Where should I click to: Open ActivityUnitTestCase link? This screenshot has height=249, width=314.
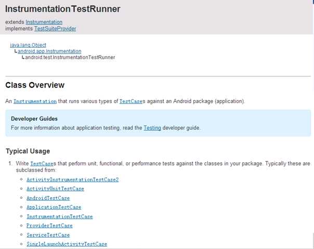pyautogui.click(x=55, y=189)
